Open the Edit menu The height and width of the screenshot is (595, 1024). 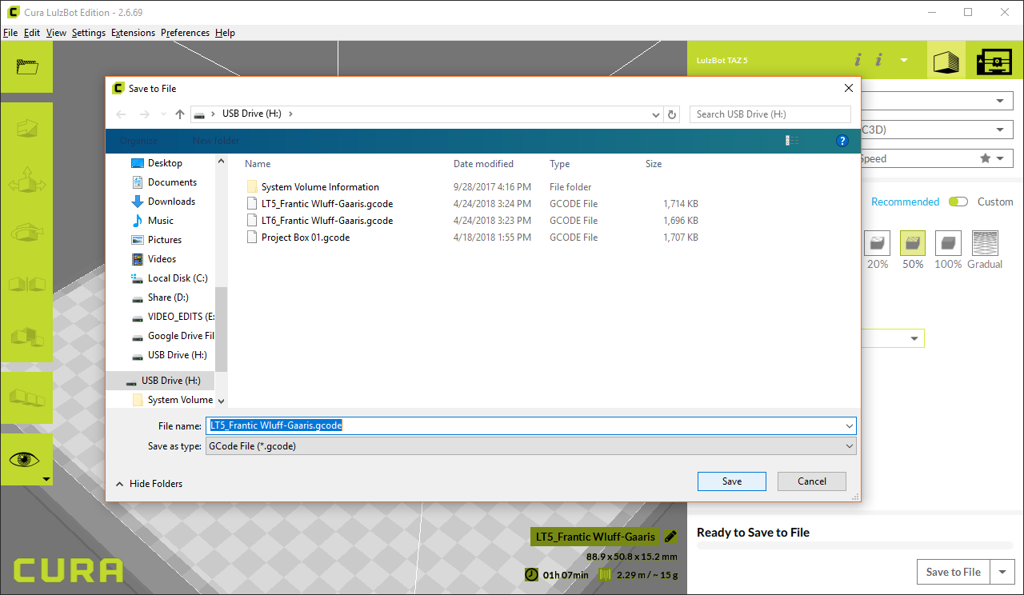pos(32,33)
